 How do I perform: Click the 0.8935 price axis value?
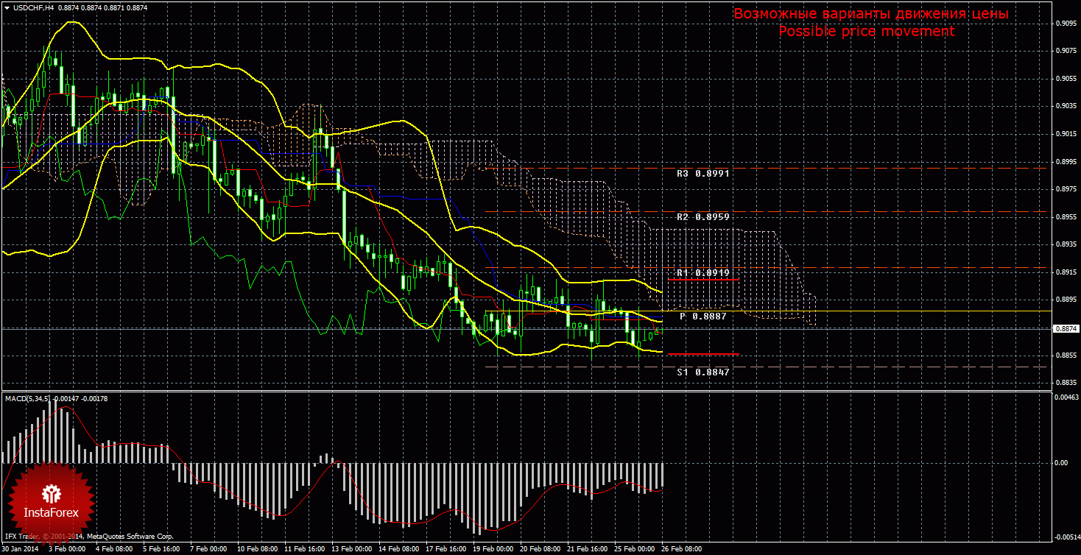tap(1065, 244)
